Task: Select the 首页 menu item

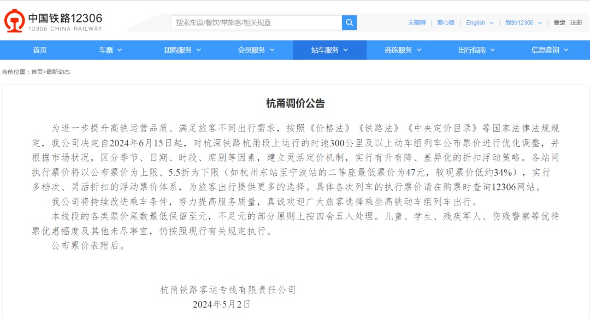Action: [x=39, y=49]
